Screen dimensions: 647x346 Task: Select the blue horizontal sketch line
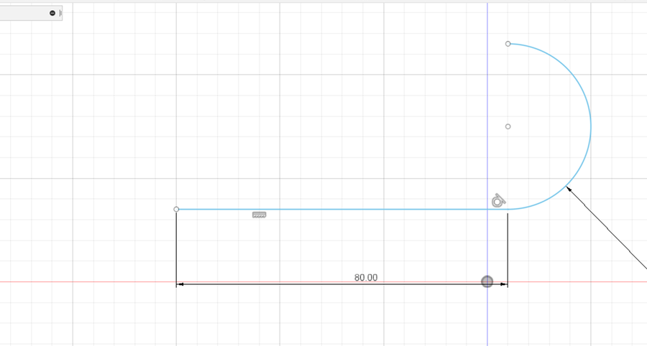point(342,209)
